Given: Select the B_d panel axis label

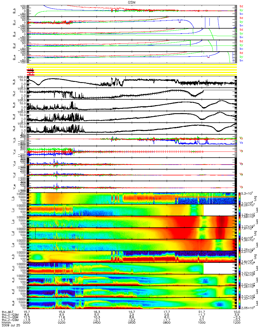Looking at the screenshot, I should pos(14,46).
